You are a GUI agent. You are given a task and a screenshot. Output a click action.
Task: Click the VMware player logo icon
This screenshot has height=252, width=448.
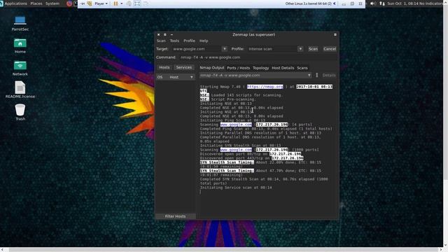pos(90,3)
